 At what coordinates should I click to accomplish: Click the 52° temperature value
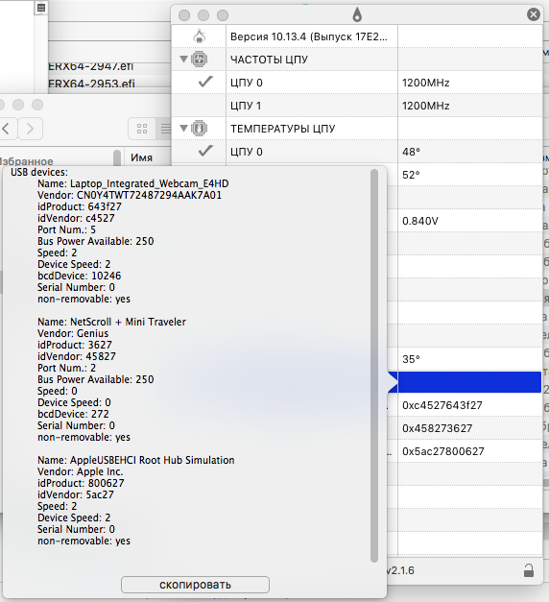pos(411,175)
